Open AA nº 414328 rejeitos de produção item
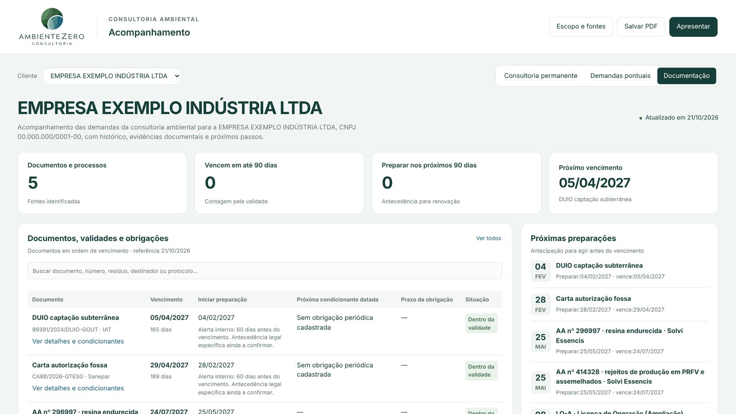This screenshot has height=414, width=736. 630,377
